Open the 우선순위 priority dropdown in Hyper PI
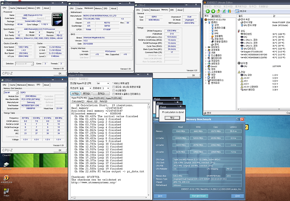Screen dimensions: 290x201 tap(85, 88)
